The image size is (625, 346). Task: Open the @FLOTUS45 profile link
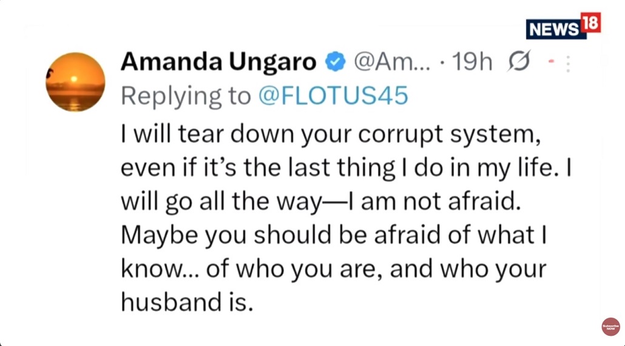coord(333,96)
